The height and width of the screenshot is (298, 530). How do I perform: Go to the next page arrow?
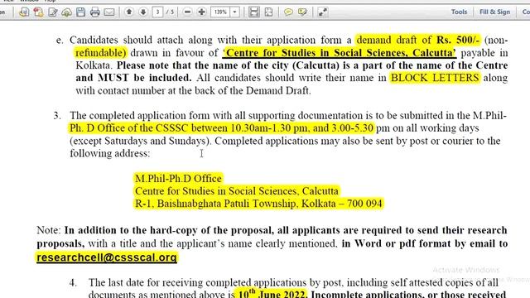click(143, 12)
